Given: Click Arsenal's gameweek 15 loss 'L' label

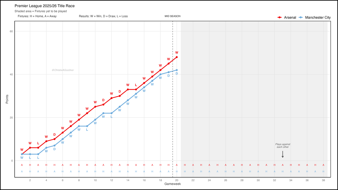Looking at the screenshot, I should point(136,85).
